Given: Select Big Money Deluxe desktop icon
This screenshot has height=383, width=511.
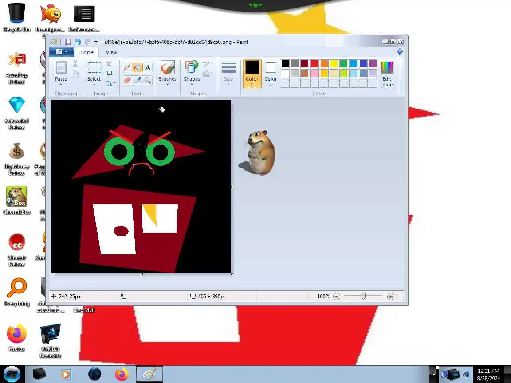Looking at the screenshot, I should (16, 158).
